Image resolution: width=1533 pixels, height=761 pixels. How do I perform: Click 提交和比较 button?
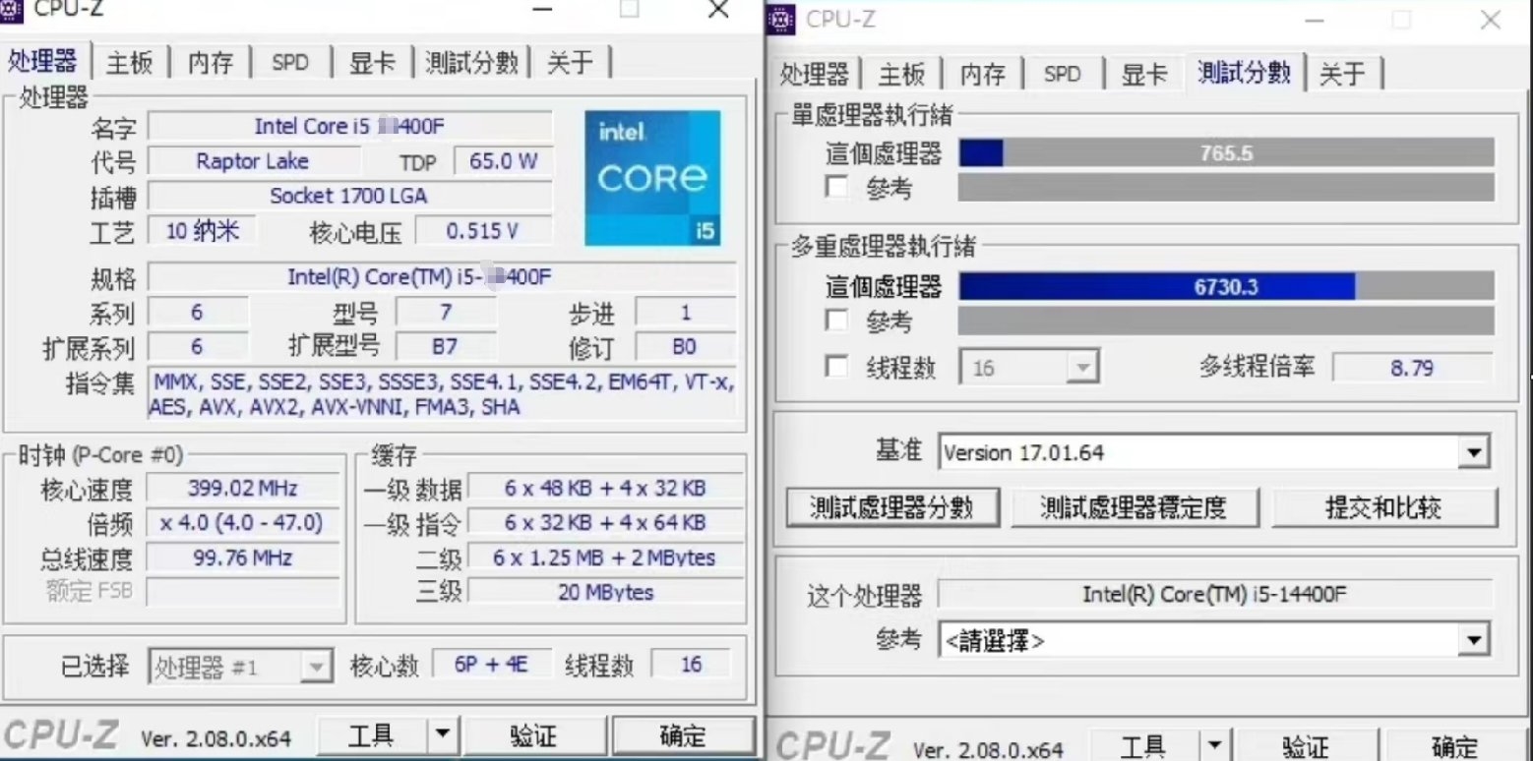1383,507
